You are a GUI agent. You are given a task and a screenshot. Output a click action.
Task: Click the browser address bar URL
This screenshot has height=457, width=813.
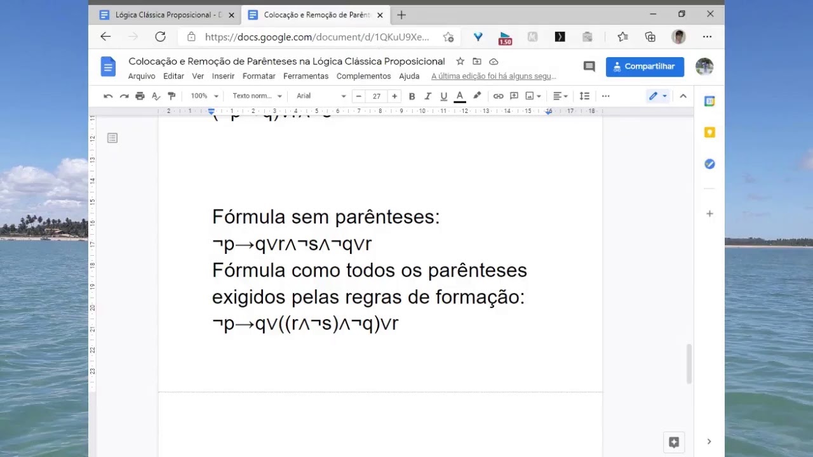317,37
